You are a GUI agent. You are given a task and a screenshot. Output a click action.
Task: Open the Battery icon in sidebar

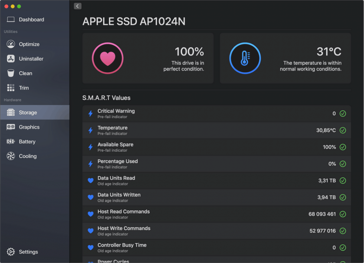click(x=11, y=142)
